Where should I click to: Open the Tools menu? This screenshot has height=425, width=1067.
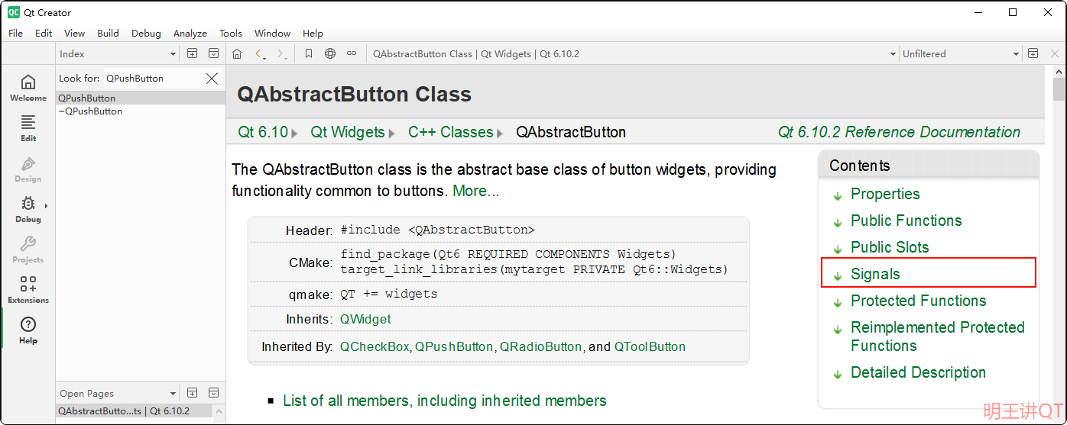(231, 33)
